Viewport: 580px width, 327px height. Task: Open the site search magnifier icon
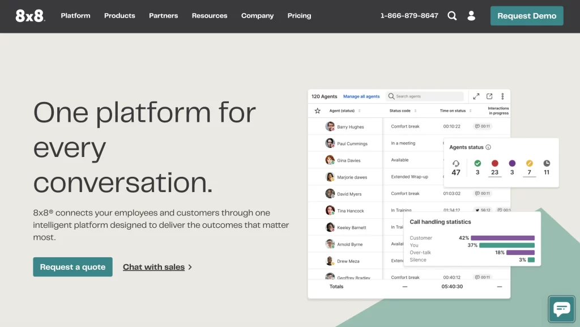click(x=452, y=16)
